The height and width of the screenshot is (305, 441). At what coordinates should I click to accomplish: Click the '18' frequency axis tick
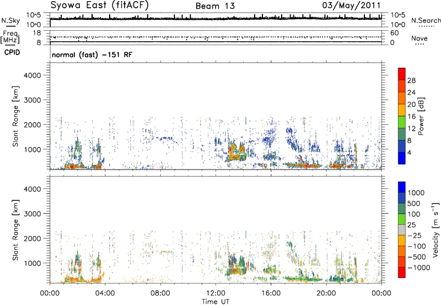tap(37, 33)
